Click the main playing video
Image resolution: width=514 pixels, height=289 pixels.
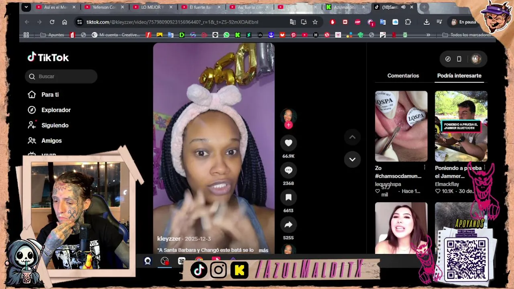[x=214, y=149]
